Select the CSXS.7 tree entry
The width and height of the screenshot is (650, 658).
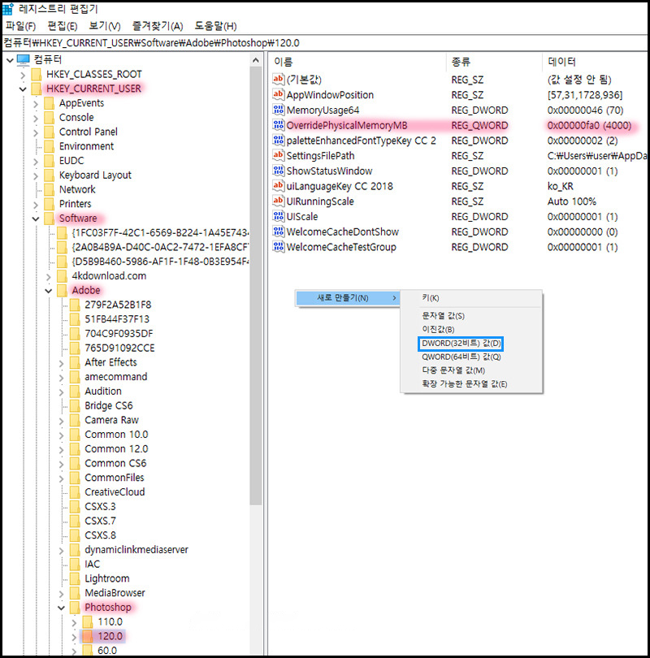point(100,521)
